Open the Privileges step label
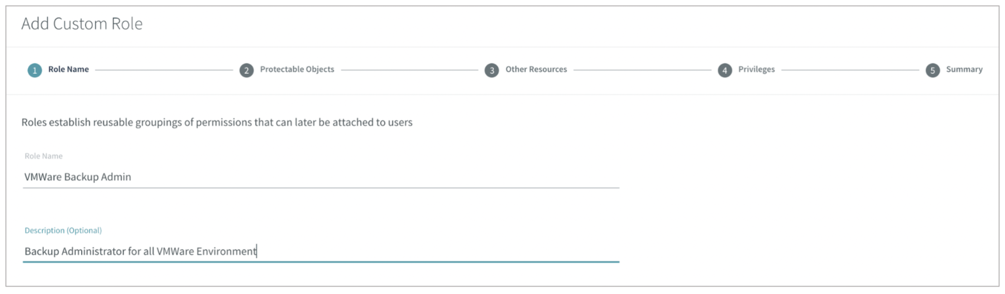1005x294 pixels. coord(756,69)
